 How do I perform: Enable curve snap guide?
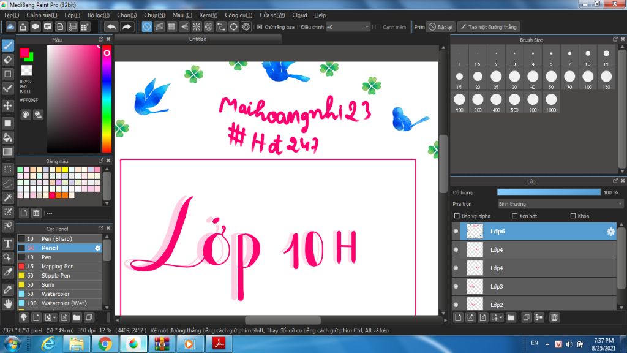coord(221,27)
